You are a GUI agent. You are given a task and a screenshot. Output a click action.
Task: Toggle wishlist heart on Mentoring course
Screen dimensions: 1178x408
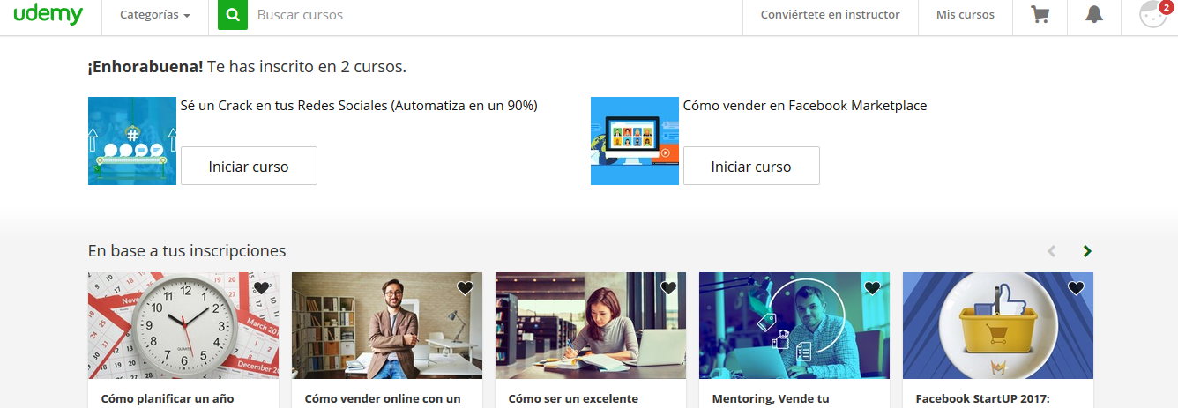click(x=872, y=288)
